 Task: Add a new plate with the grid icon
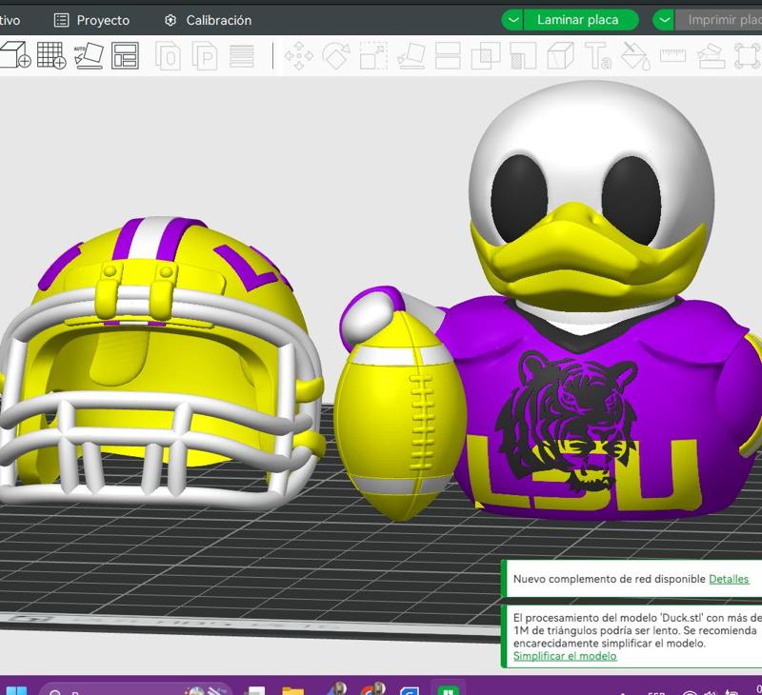[52, 59]
